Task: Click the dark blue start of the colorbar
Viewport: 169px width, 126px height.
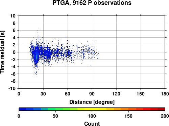Action: [23, 109]
